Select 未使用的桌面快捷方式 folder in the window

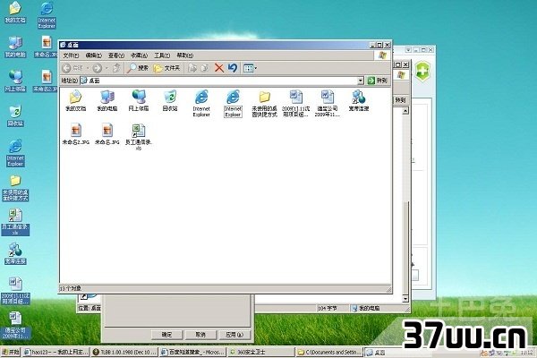(x=264, y=104)
